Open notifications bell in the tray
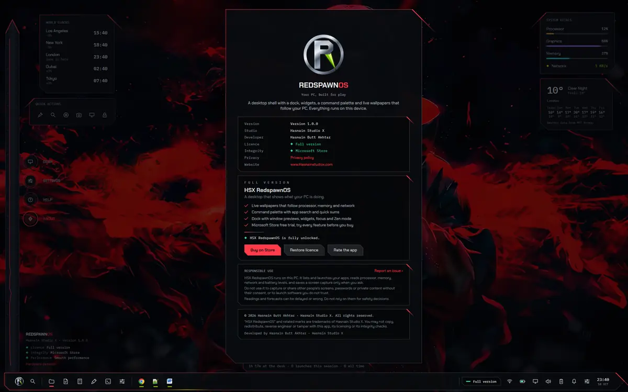The height and width of the screenshot is (392, 628). (x=574, y=382)
